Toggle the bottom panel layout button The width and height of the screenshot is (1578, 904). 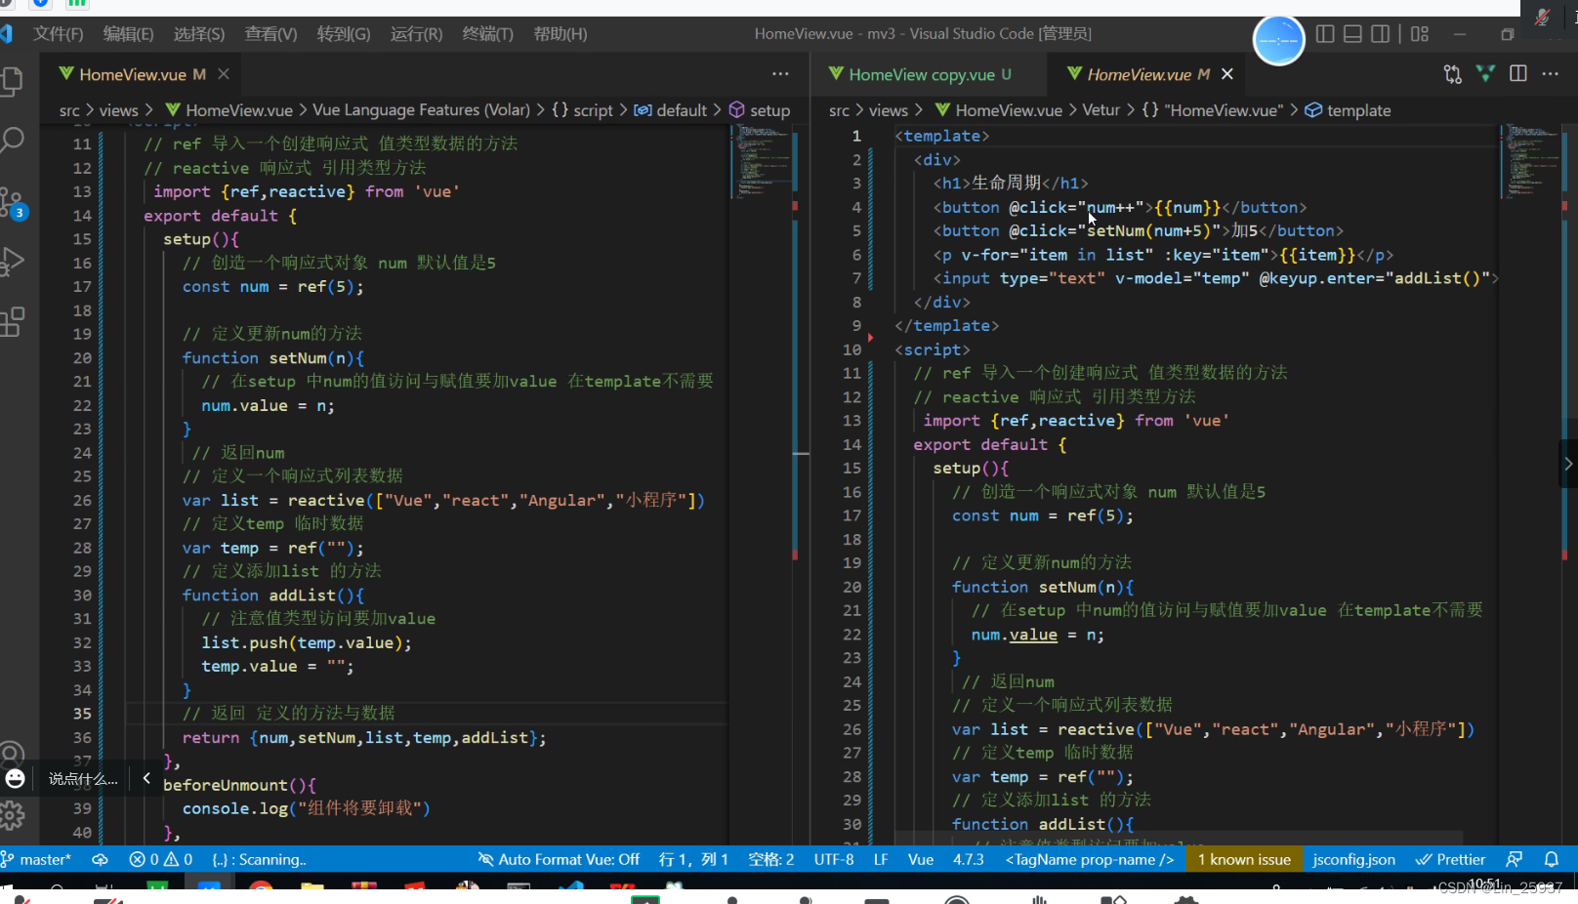click(x=1352, y=34)
